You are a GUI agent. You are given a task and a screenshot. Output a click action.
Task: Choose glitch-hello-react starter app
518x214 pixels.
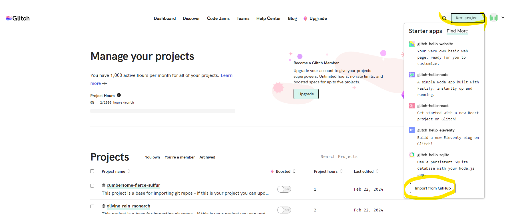click(433, 106)
